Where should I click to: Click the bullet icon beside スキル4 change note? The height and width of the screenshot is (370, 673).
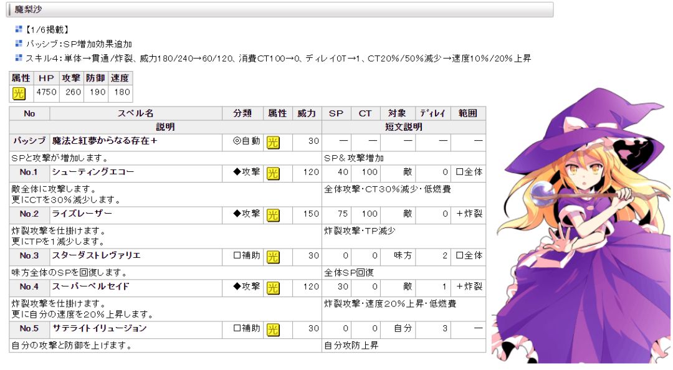(x=19, y=57)
